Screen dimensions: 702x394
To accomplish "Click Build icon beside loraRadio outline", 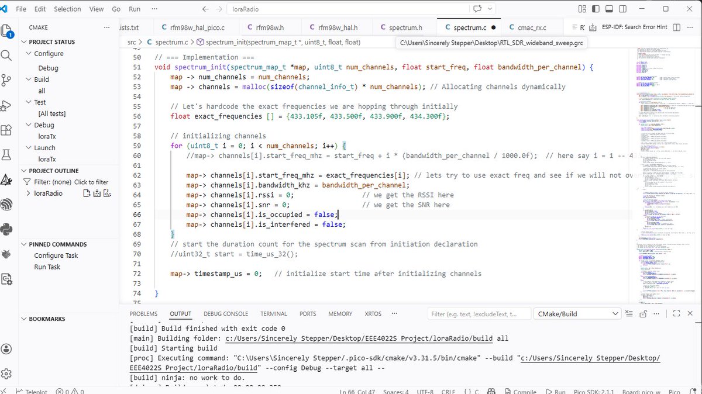I will pos(97,193).
